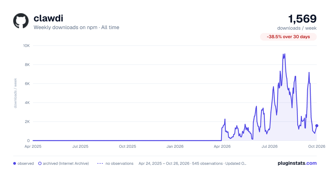Click the Jan 2026 x-axis label
This screenshot has width=330, height=173.
[x=175, y=146]
